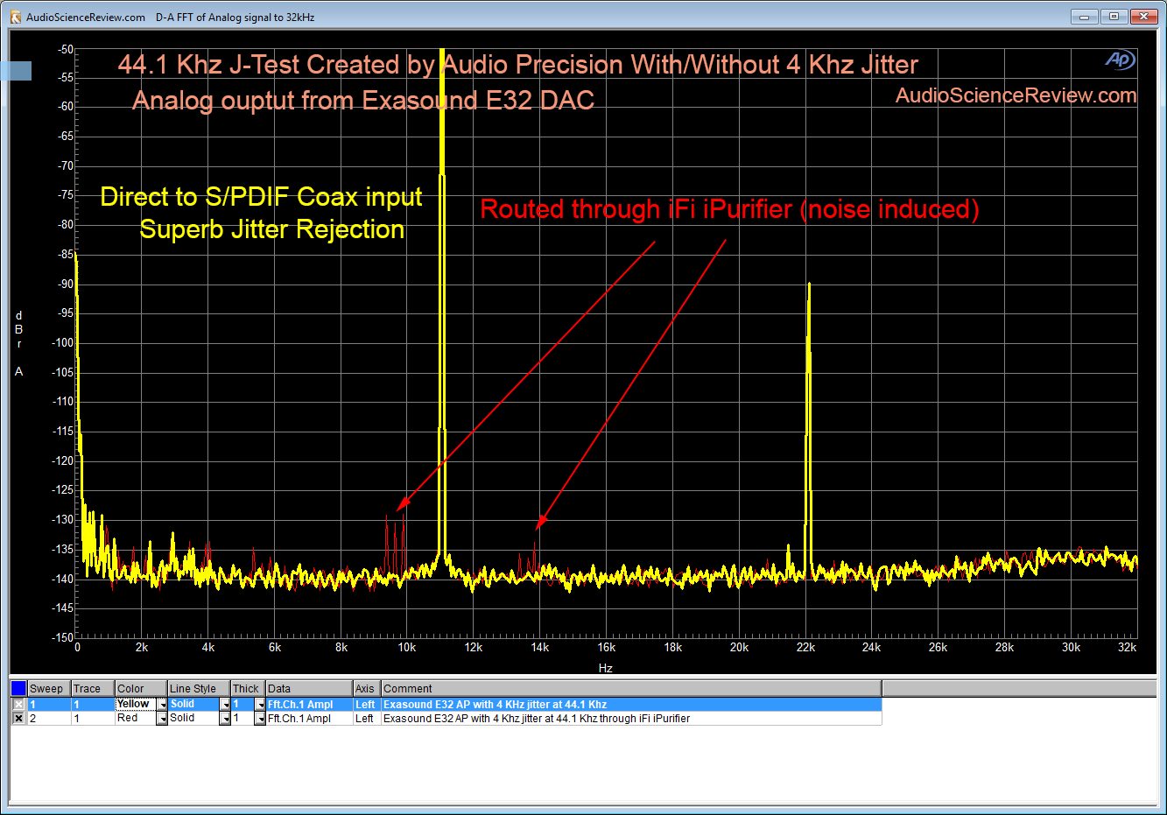Click the AP logo in graph corner
Image resolution: width=1167 pixels, height=815 pixels.
tap(1120, 60)
